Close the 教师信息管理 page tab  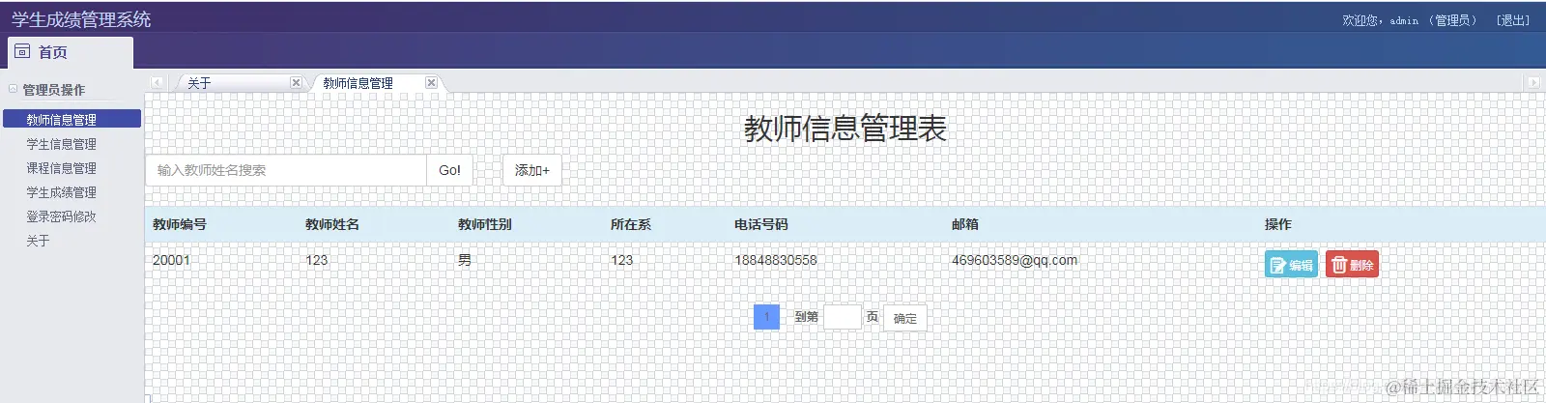click(431, 83)
